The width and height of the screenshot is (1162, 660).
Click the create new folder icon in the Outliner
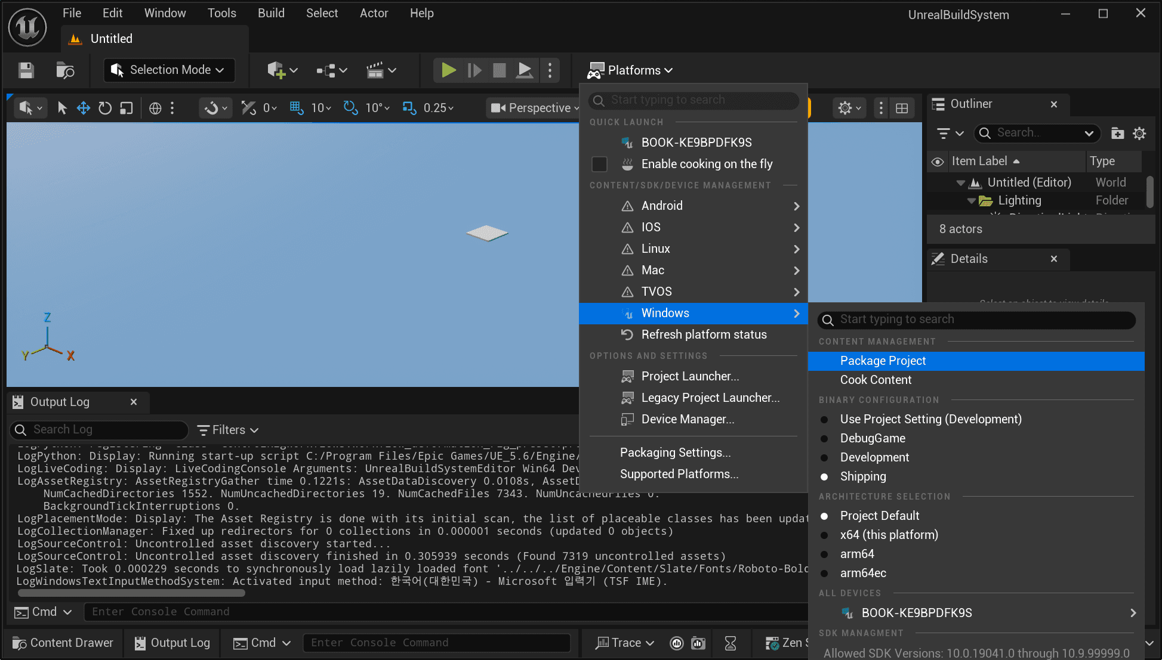1117,133
